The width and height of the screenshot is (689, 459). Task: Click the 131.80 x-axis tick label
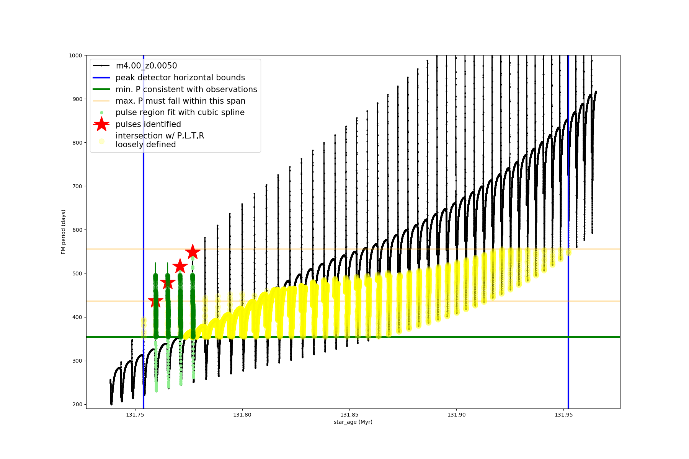(x=242, y=415)
